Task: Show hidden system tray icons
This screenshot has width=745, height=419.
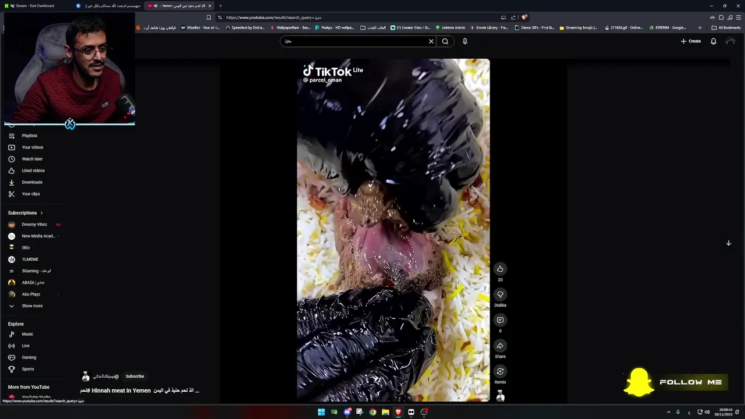Action: (668, 412)
